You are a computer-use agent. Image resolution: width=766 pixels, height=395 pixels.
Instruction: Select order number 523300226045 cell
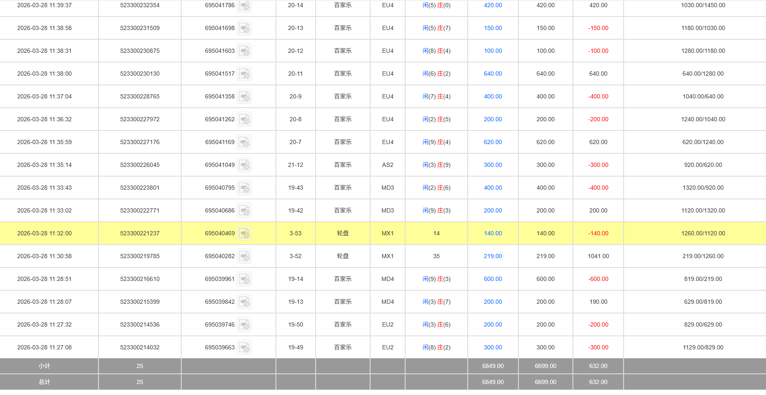[x=140, y=165]
